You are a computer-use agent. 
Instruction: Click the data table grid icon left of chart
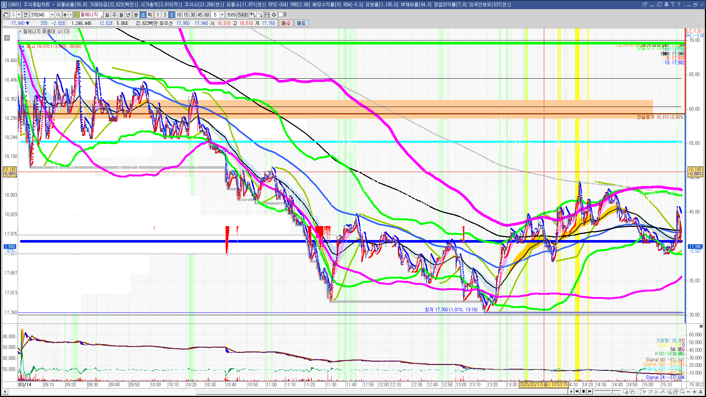point(7,38)
